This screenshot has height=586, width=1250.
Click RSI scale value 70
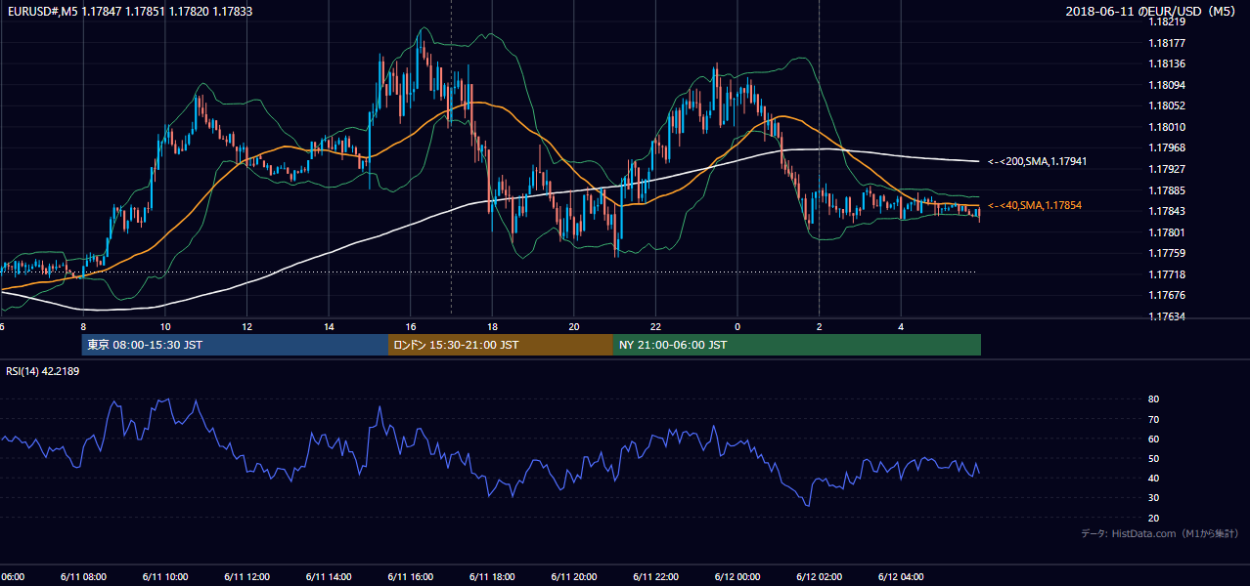(1153, 419)
